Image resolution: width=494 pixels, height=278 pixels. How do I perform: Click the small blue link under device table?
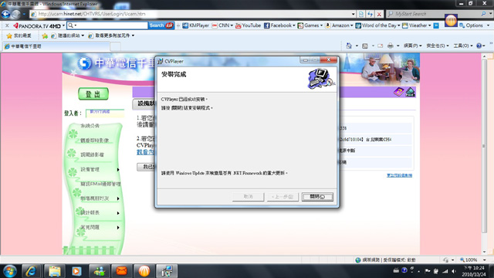(399, 175)
